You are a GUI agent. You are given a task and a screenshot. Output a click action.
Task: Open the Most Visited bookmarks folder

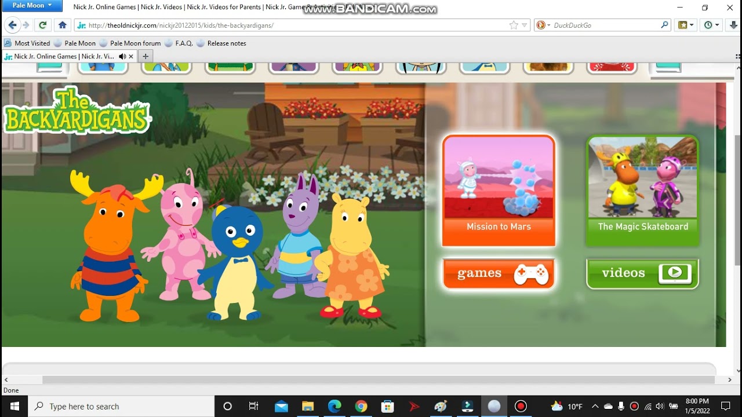(27, 43)
